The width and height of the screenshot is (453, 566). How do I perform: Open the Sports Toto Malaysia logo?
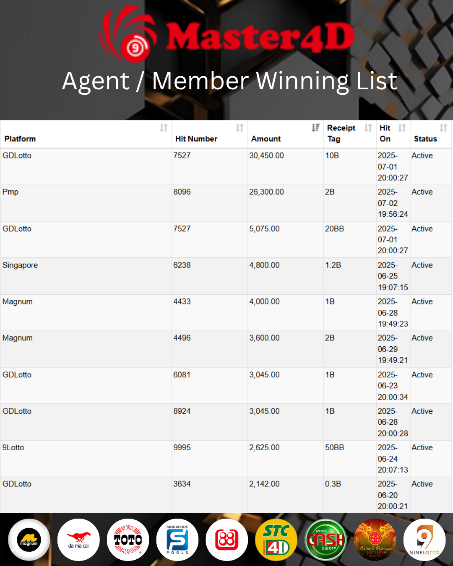[x=128, y=540]
